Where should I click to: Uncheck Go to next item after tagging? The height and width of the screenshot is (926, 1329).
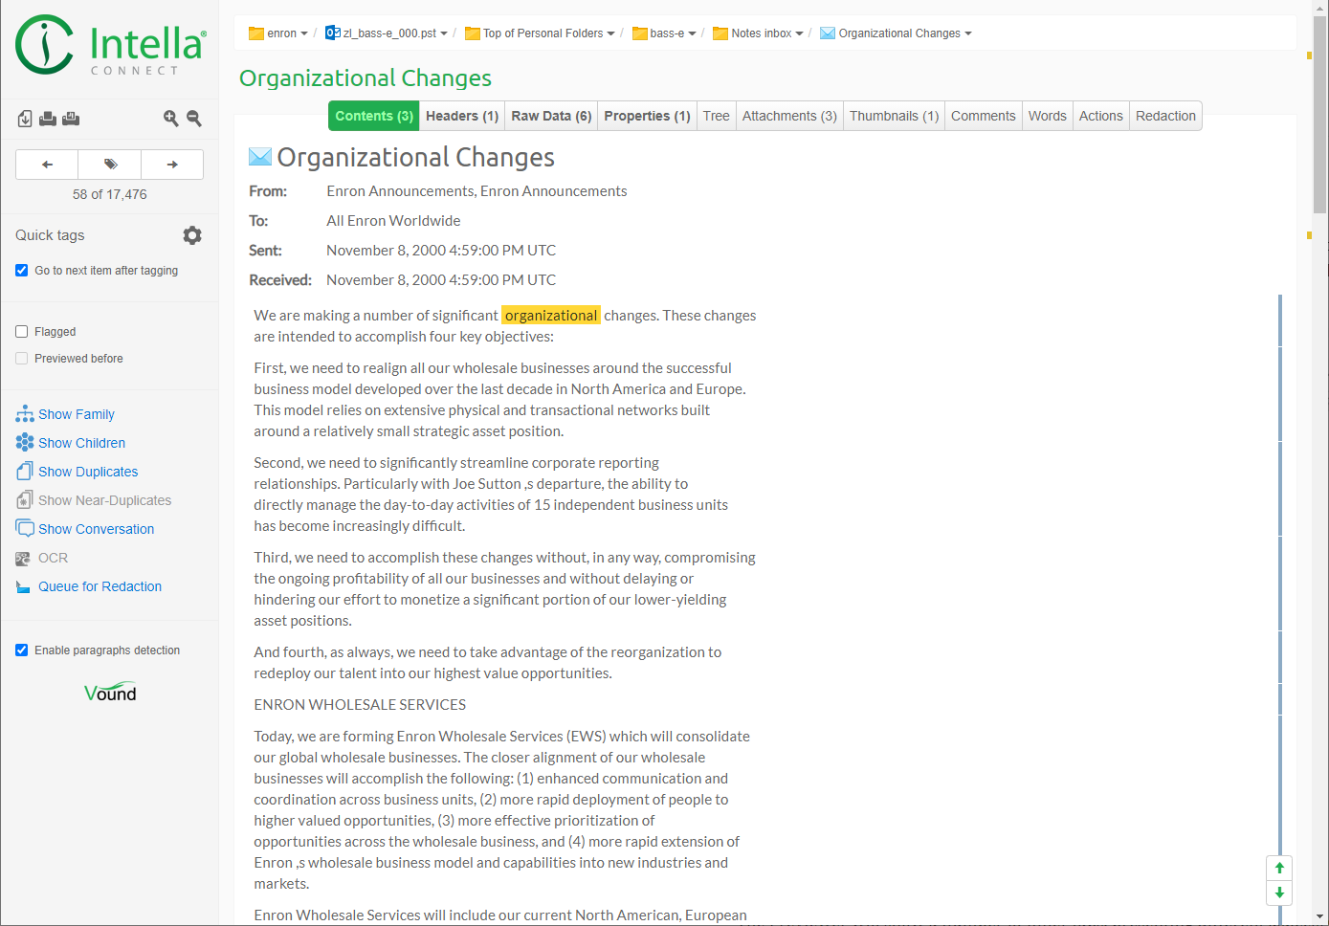(x=22, y=271)
